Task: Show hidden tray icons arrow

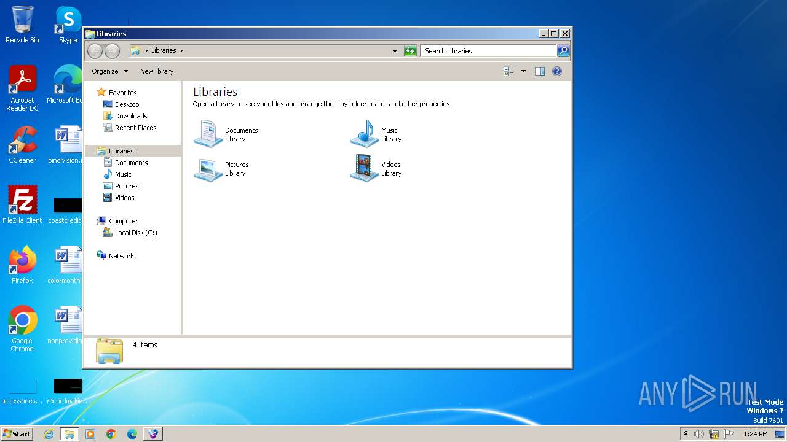Action: (x=686, y=433)
